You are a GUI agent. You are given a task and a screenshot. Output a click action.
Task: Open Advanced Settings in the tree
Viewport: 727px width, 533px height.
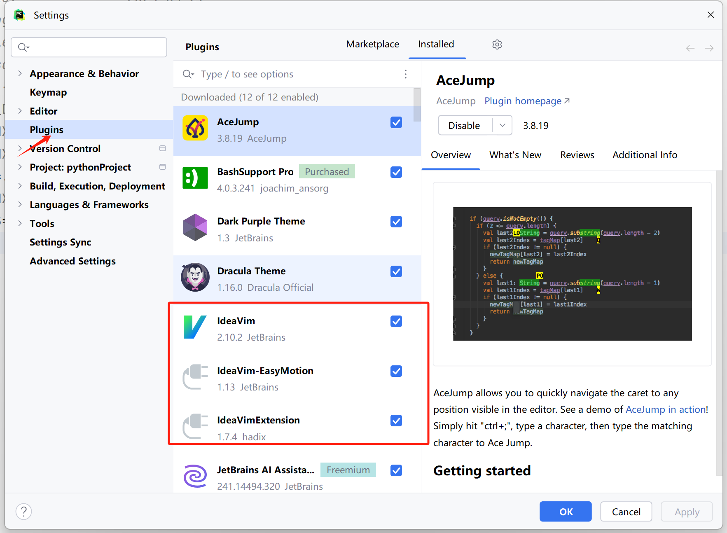coord(72,261)
